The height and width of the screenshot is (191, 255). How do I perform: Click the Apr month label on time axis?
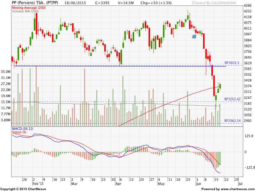pos(118,184)
